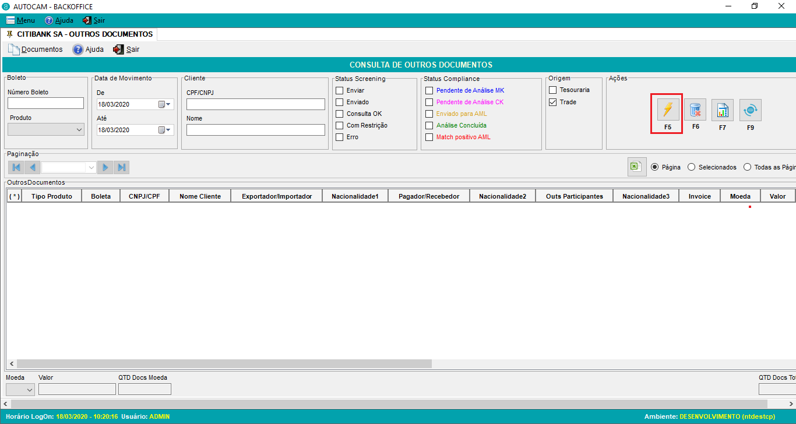Enable the Tesouraria origin checkbox

click(x=553, y=90)
